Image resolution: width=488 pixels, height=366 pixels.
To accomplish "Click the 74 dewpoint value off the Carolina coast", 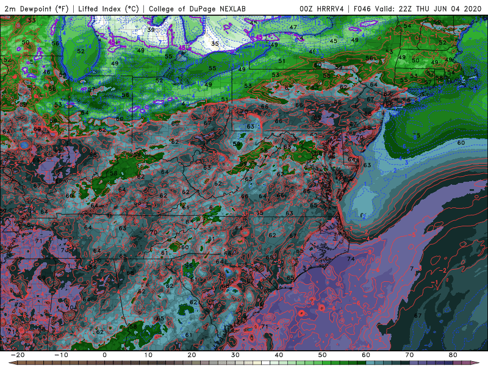I will tap(351, 259).
